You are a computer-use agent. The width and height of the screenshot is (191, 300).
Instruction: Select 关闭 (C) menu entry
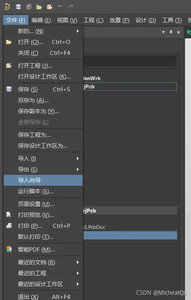pyautogui.click(x=43, y=53)
